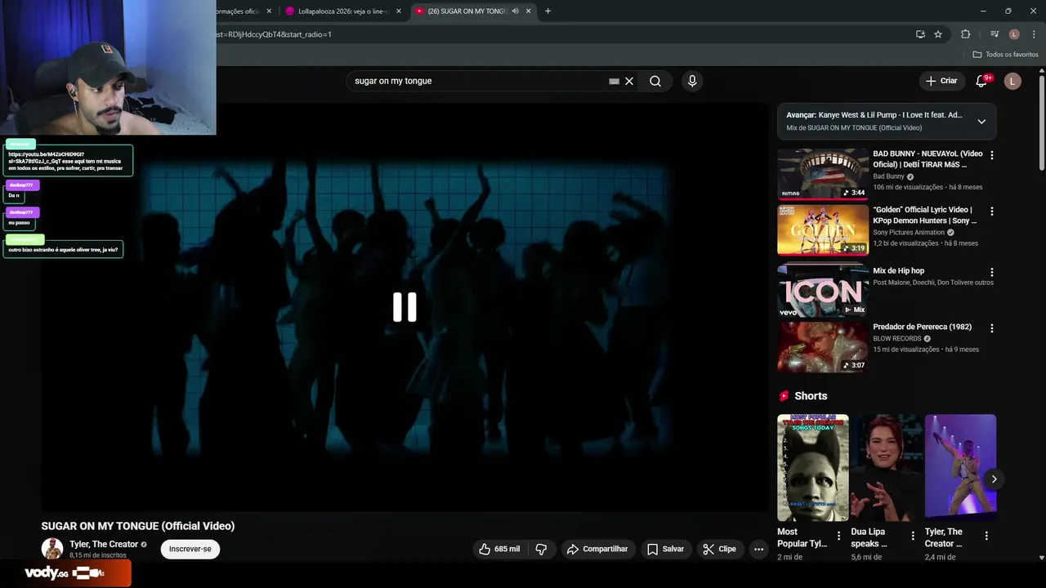
Task: Clear search text with X icon
Action: (629, 81)
